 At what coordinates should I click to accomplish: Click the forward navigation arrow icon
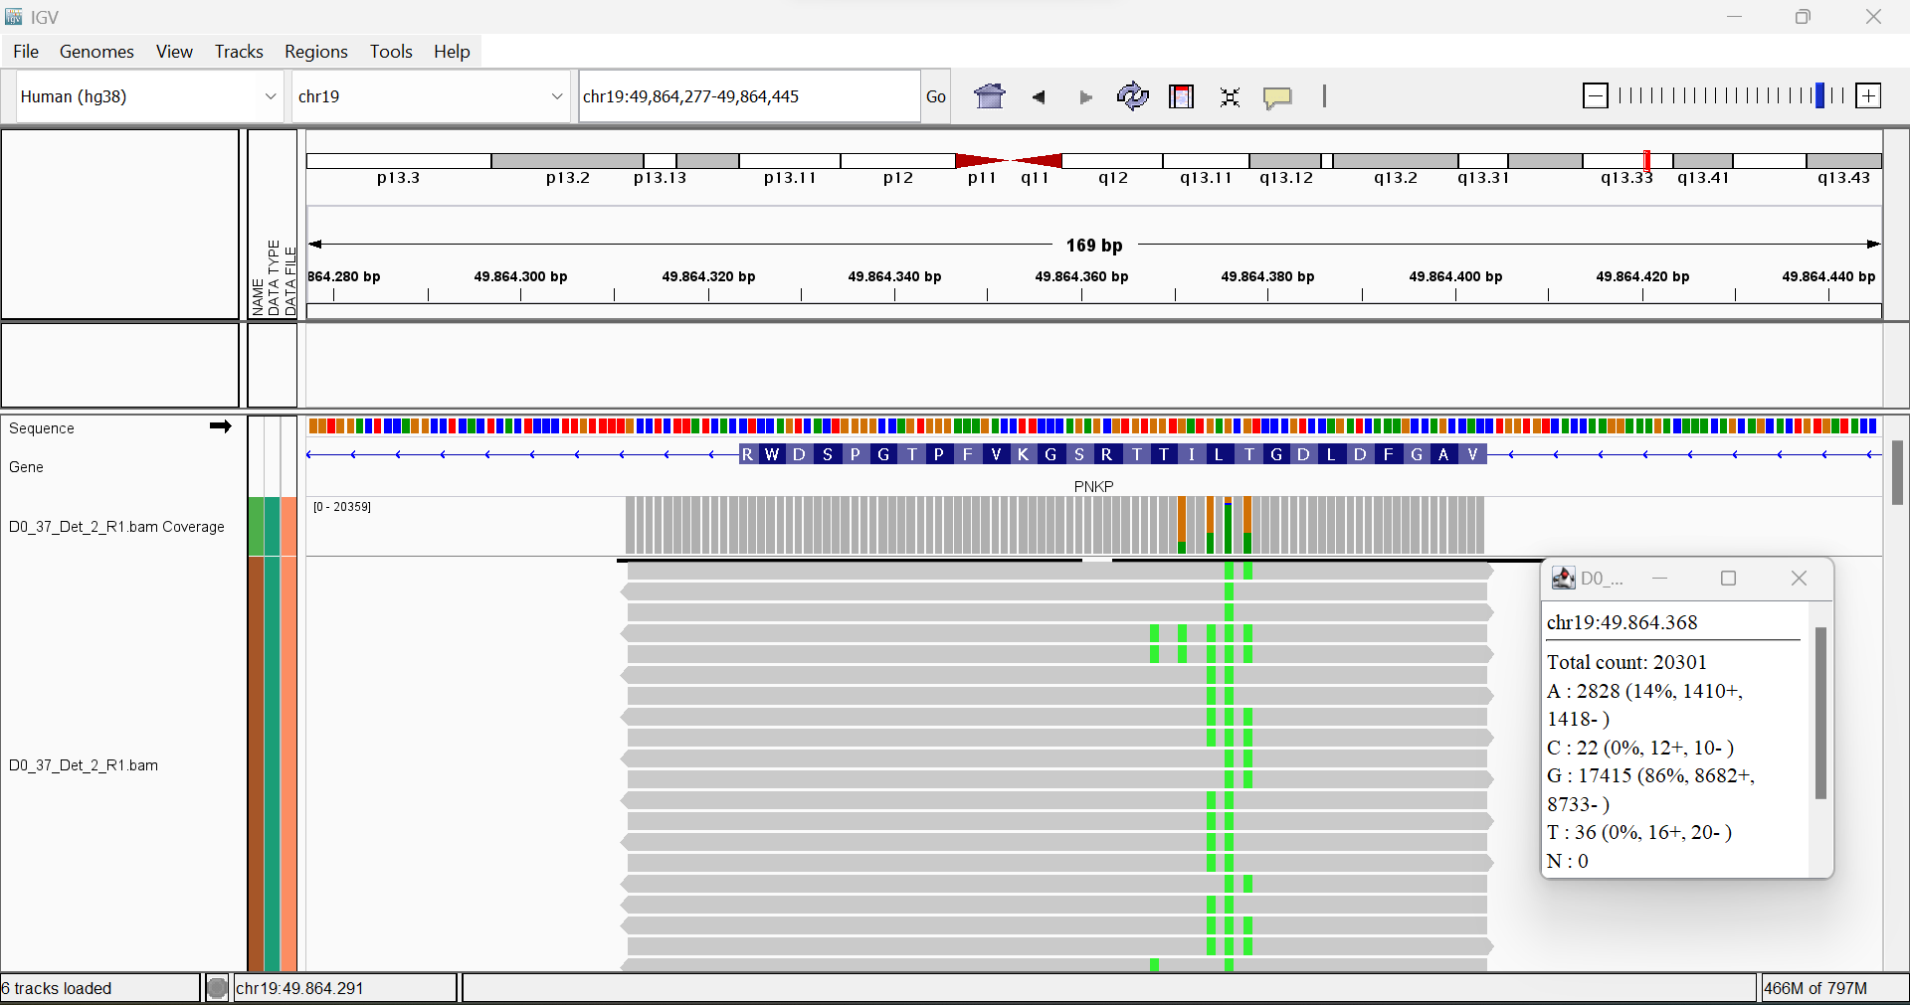[1084, 96]
